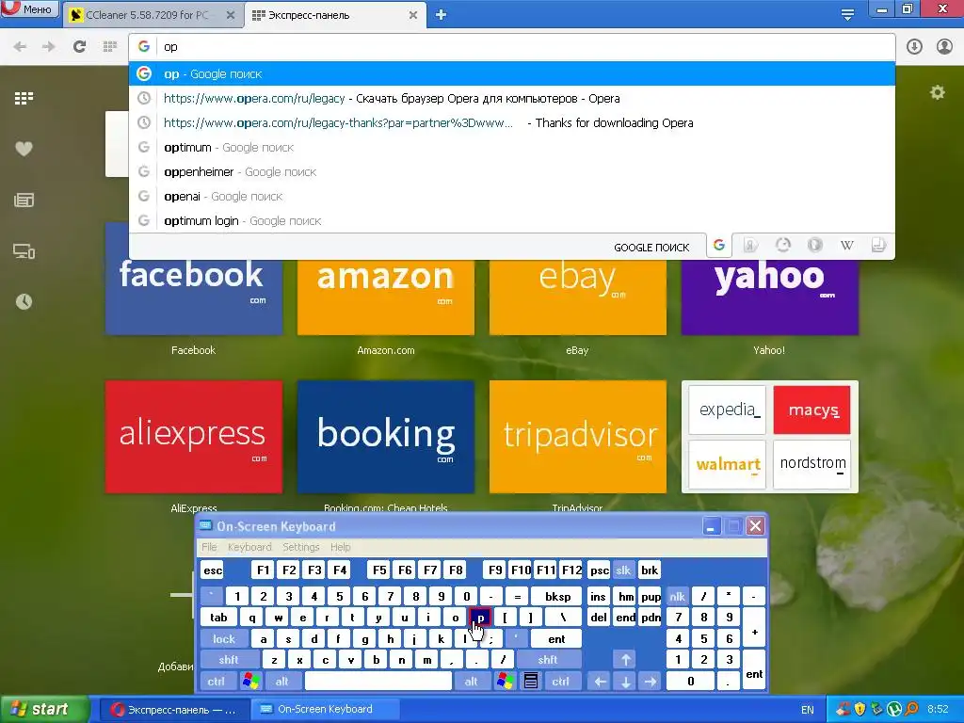Open the Booking speed dial tile
This screenshot has width=964, height=723.
point(385,437)
